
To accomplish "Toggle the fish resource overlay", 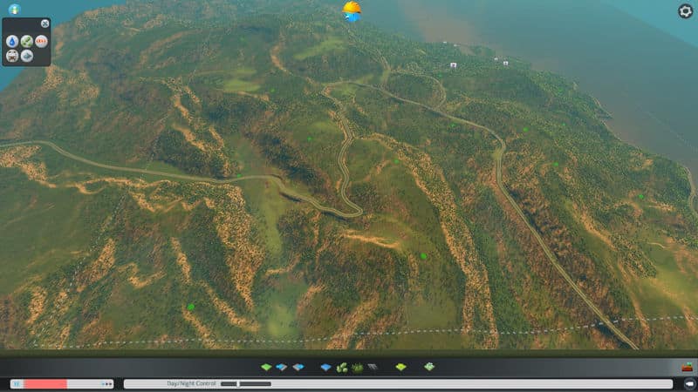I will (x=27, y=56).
